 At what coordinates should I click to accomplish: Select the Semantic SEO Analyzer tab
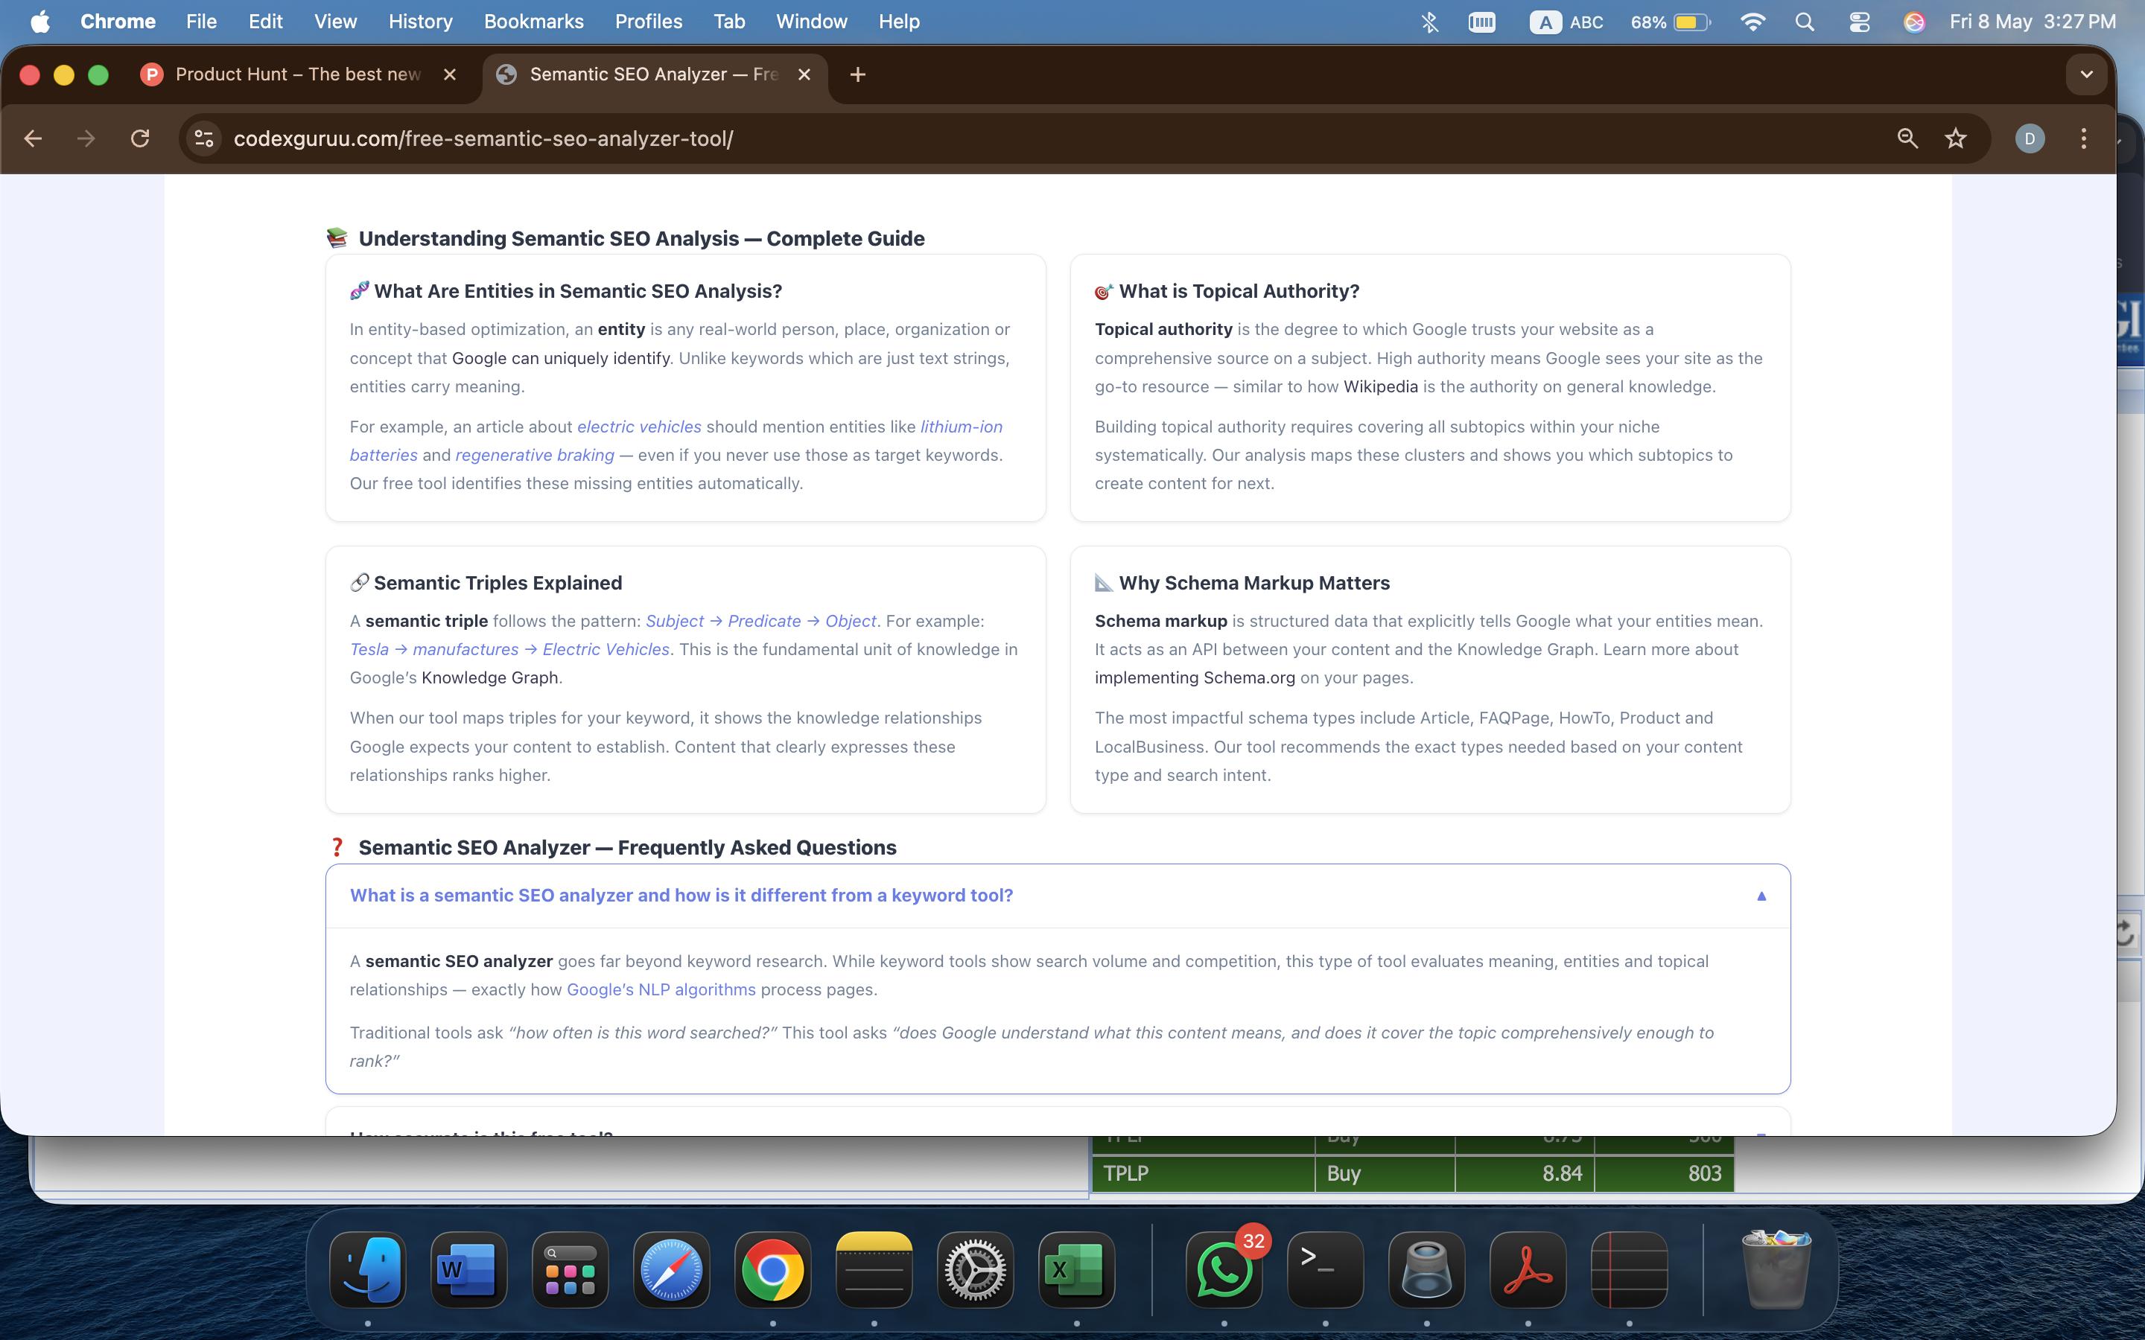pos(654,74)
